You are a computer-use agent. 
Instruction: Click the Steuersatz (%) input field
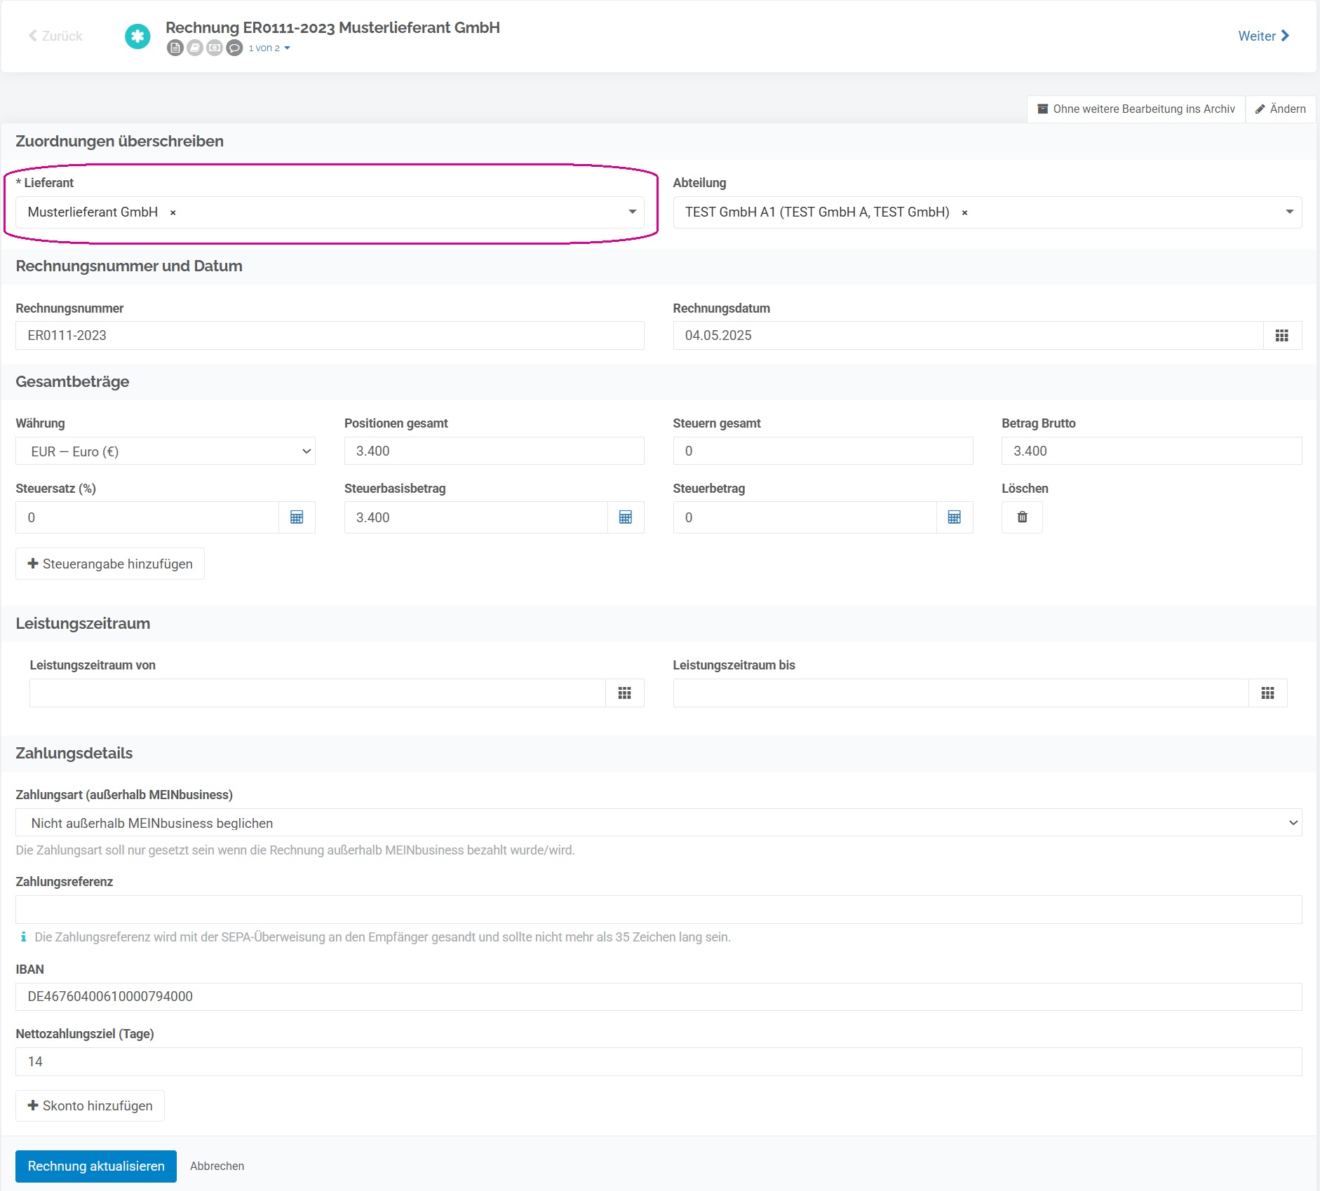click(x=147, y=517)
